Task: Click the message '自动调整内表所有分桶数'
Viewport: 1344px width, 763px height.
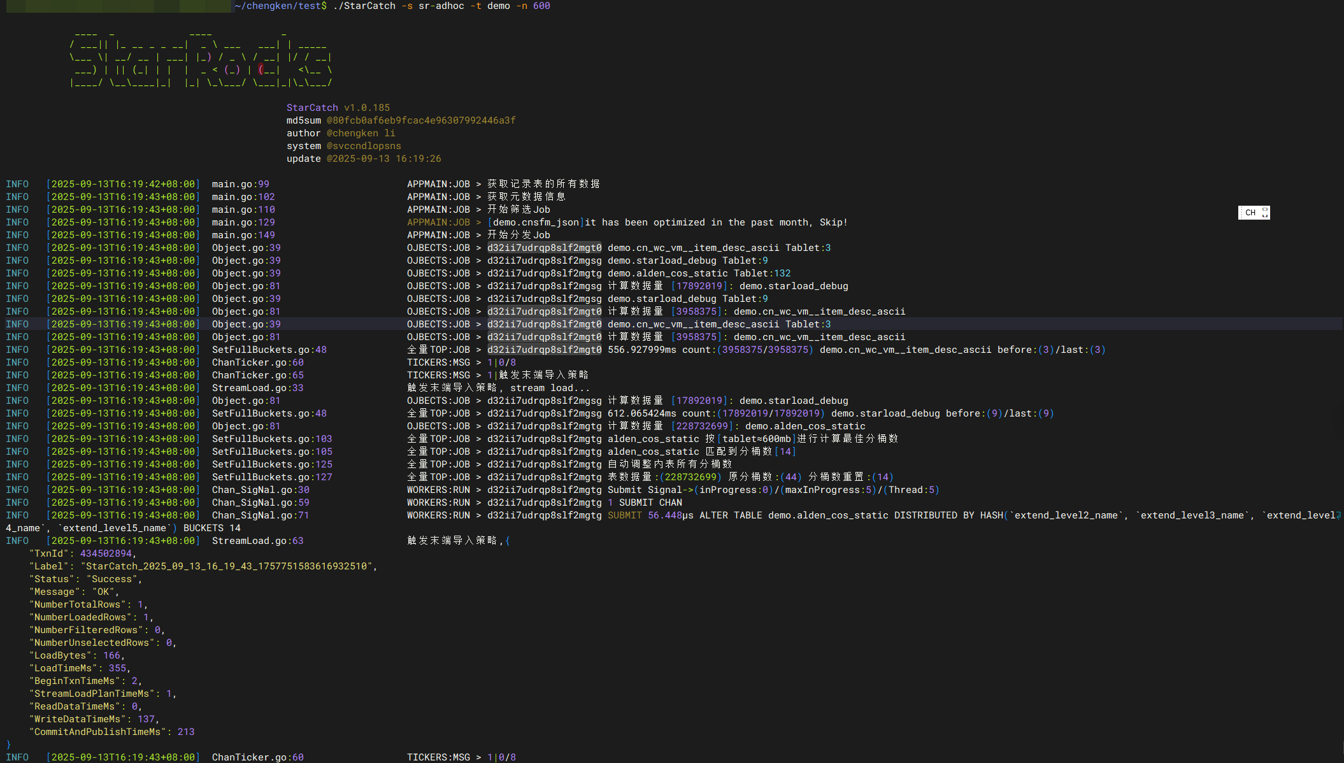Action: point(670,464)
